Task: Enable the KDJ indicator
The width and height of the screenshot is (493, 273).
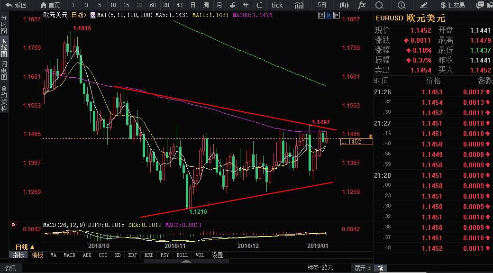Action: tap(133, 255)
